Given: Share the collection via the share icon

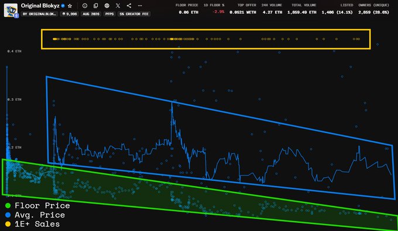Looking at the screenshot, I should (129, 6).
